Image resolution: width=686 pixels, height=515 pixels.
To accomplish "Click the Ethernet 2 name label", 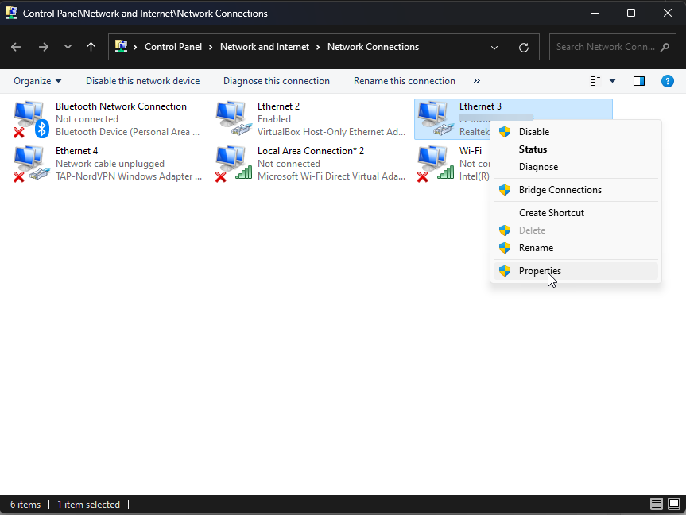I will coord(278,106).
